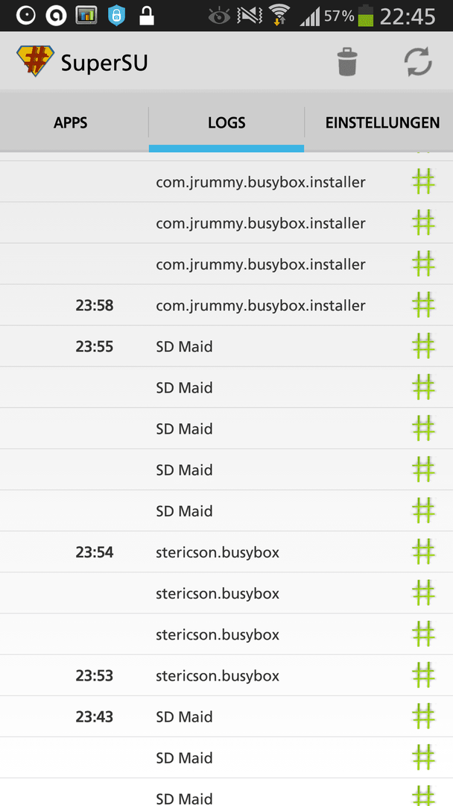Tap green hash icon beside 23:55 SD Maid
The width and height of the screenshot is (453, 806).
pos(423,346)
